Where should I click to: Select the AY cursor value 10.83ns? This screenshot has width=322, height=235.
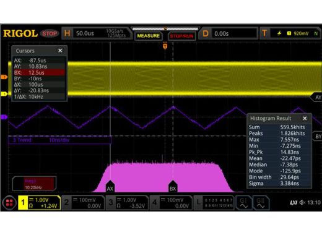point(39,66)
